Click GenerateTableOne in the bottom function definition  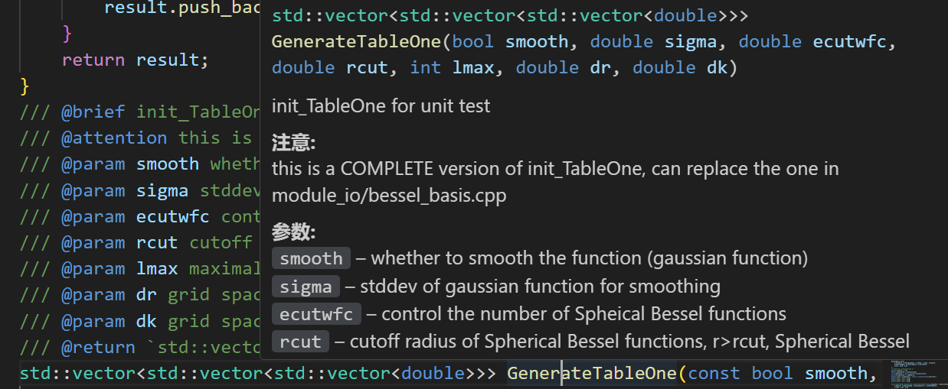591,374
